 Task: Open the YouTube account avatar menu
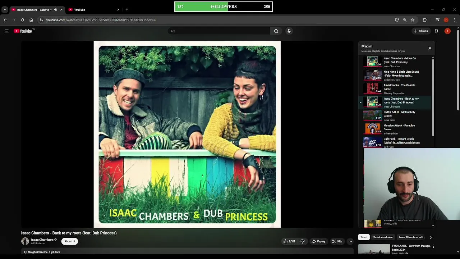447,31
